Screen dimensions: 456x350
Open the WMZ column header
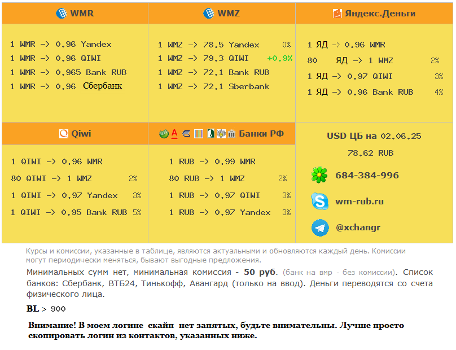222,14
